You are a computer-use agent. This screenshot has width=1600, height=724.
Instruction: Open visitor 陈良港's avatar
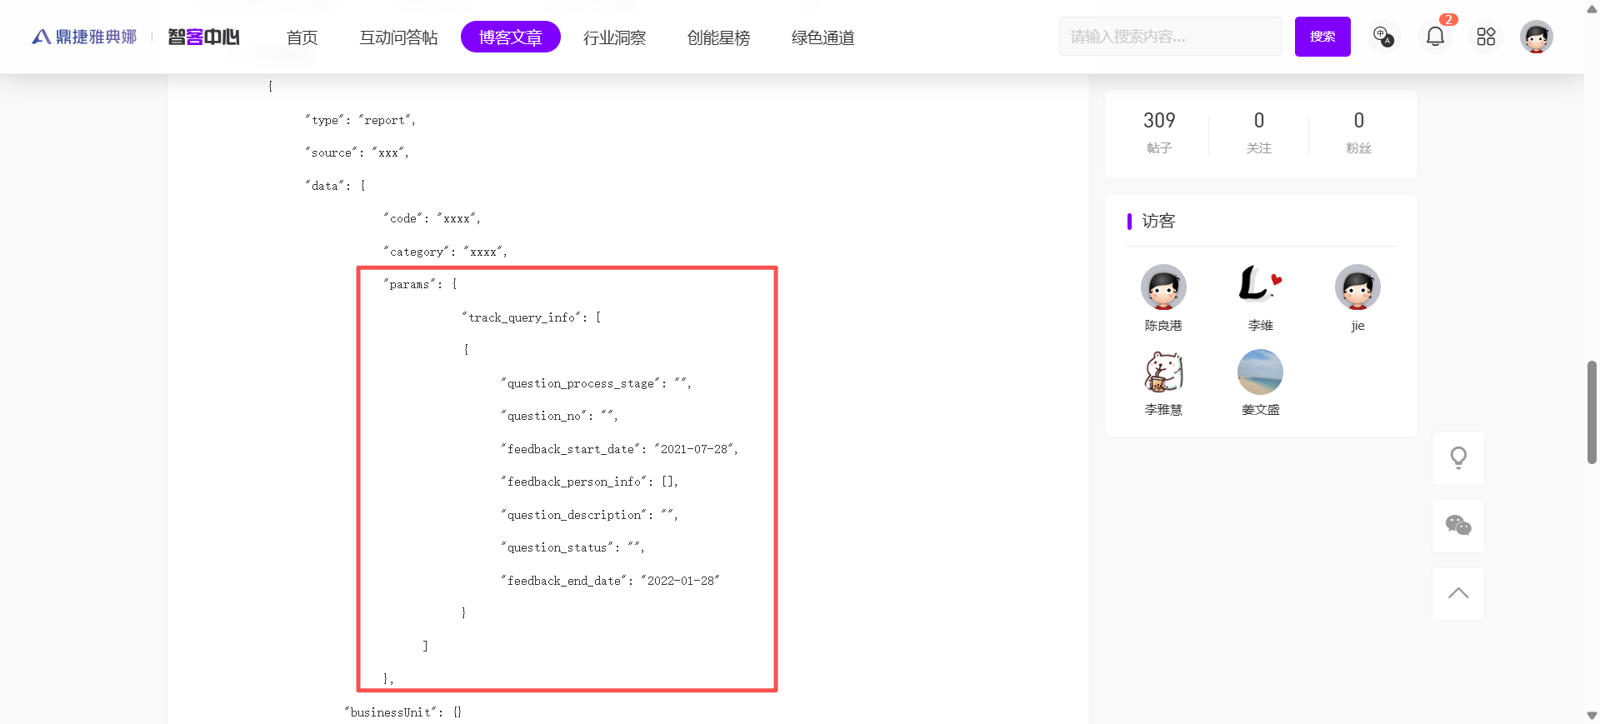coord(1163,287)
